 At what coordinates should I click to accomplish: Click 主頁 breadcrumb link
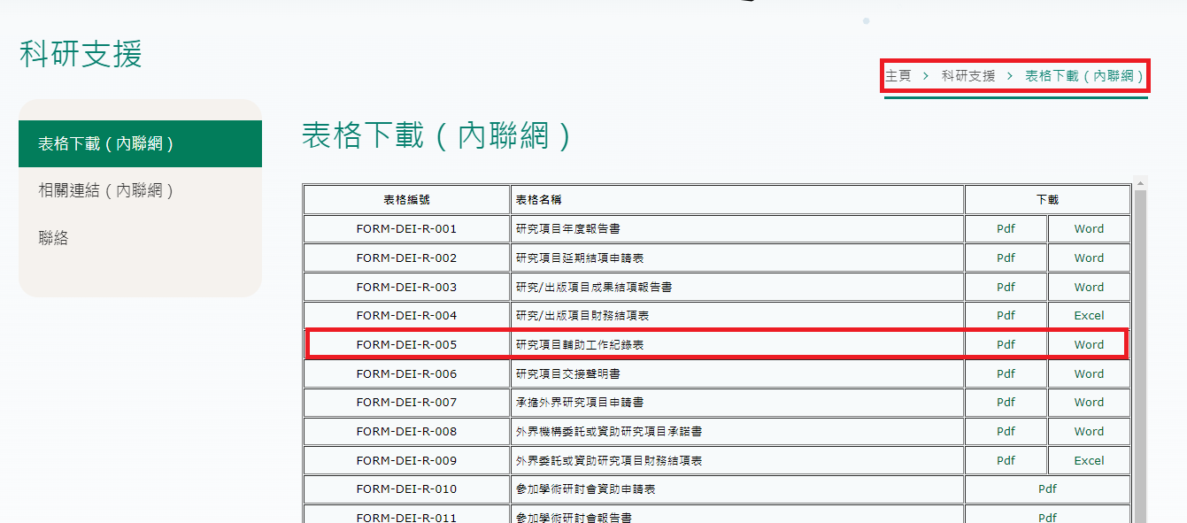point(898,76)
